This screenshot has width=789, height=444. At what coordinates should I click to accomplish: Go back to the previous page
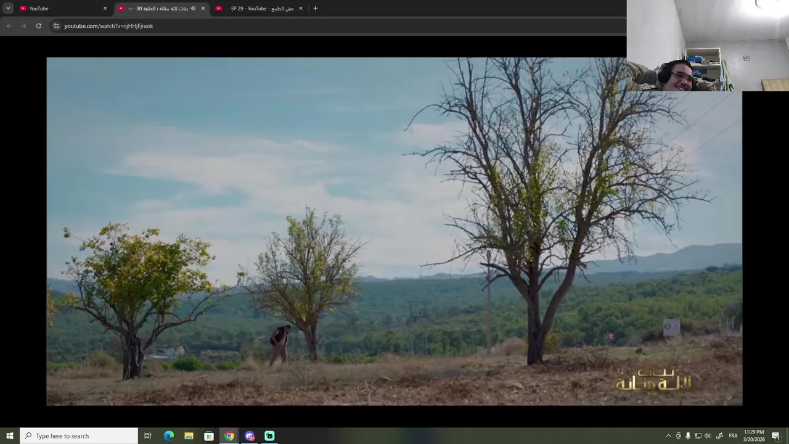coord(9,26)
